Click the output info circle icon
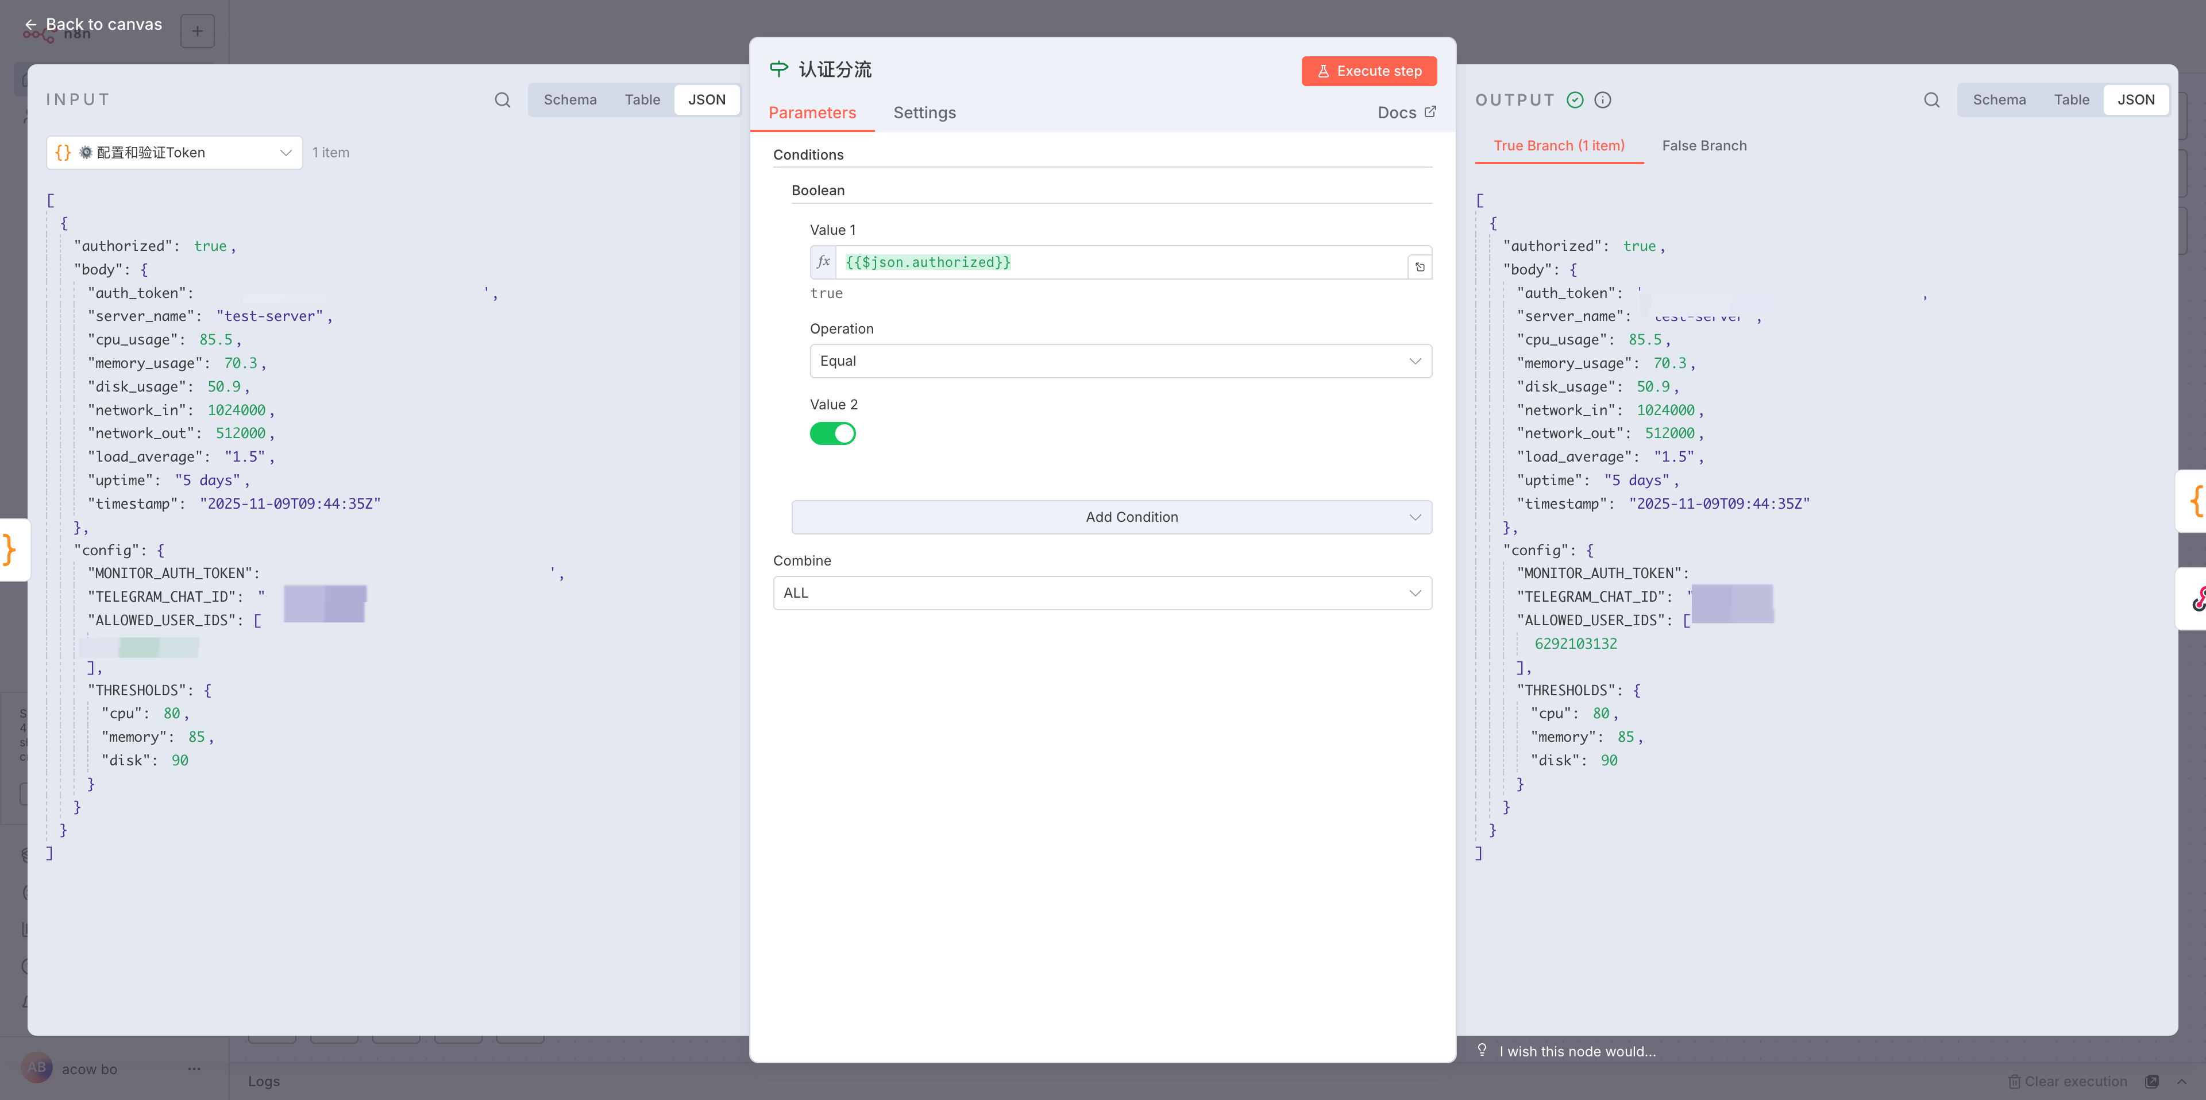 click(1602, 100)
